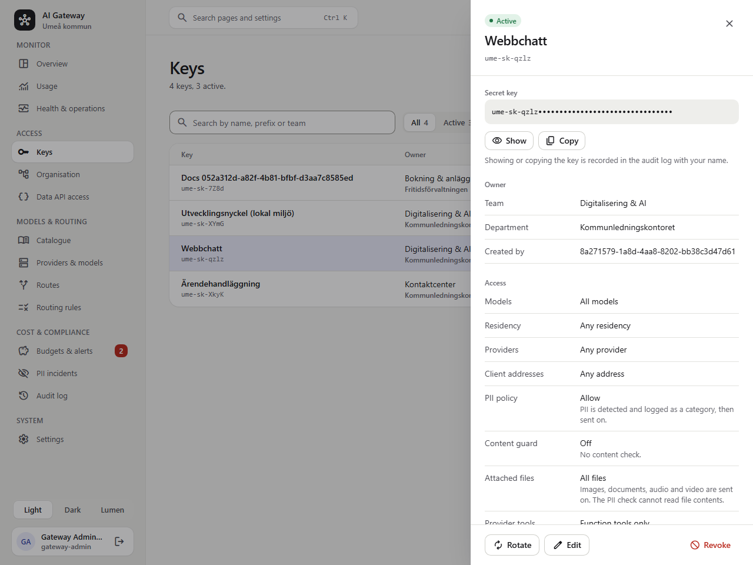This screenshot has height=565, width=753.
Task: Go to Providers & models
Action: pyautogui.click(x=73, y=262)
